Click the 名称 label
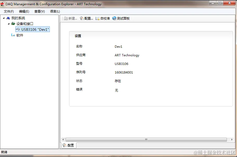The image size is (237, 157). point(79,46)
